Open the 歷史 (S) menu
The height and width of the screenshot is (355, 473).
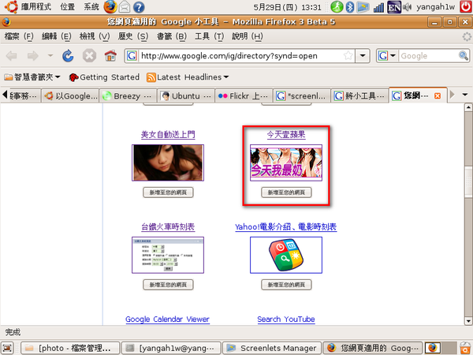point(132,36)
